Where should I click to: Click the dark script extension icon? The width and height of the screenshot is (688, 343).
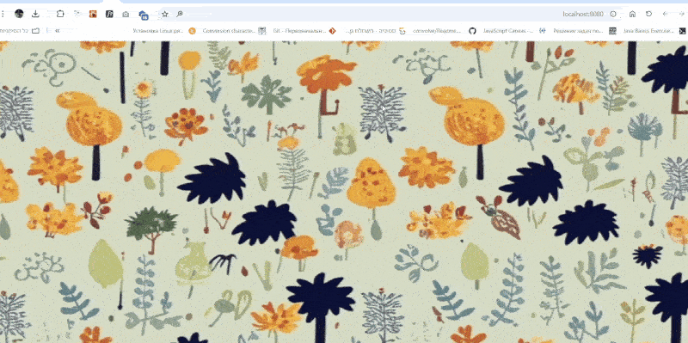click(x=109, y=14)
